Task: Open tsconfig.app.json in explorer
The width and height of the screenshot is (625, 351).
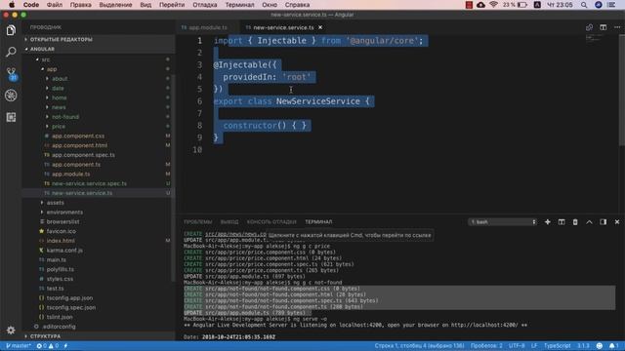Action: tap(69, 298)
